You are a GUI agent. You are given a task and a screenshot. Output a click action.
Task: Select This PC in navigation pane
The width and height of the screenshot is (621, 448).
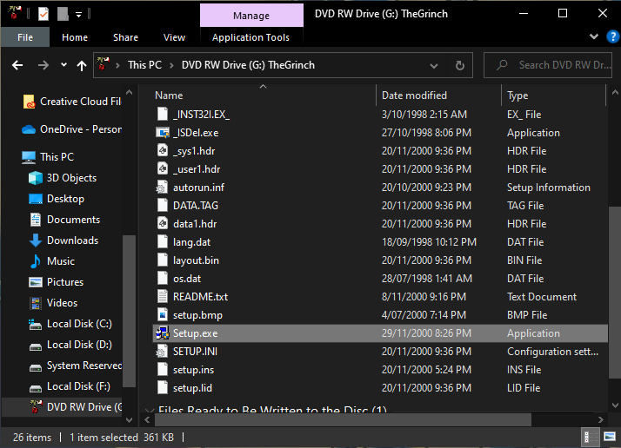pos(48,157)
